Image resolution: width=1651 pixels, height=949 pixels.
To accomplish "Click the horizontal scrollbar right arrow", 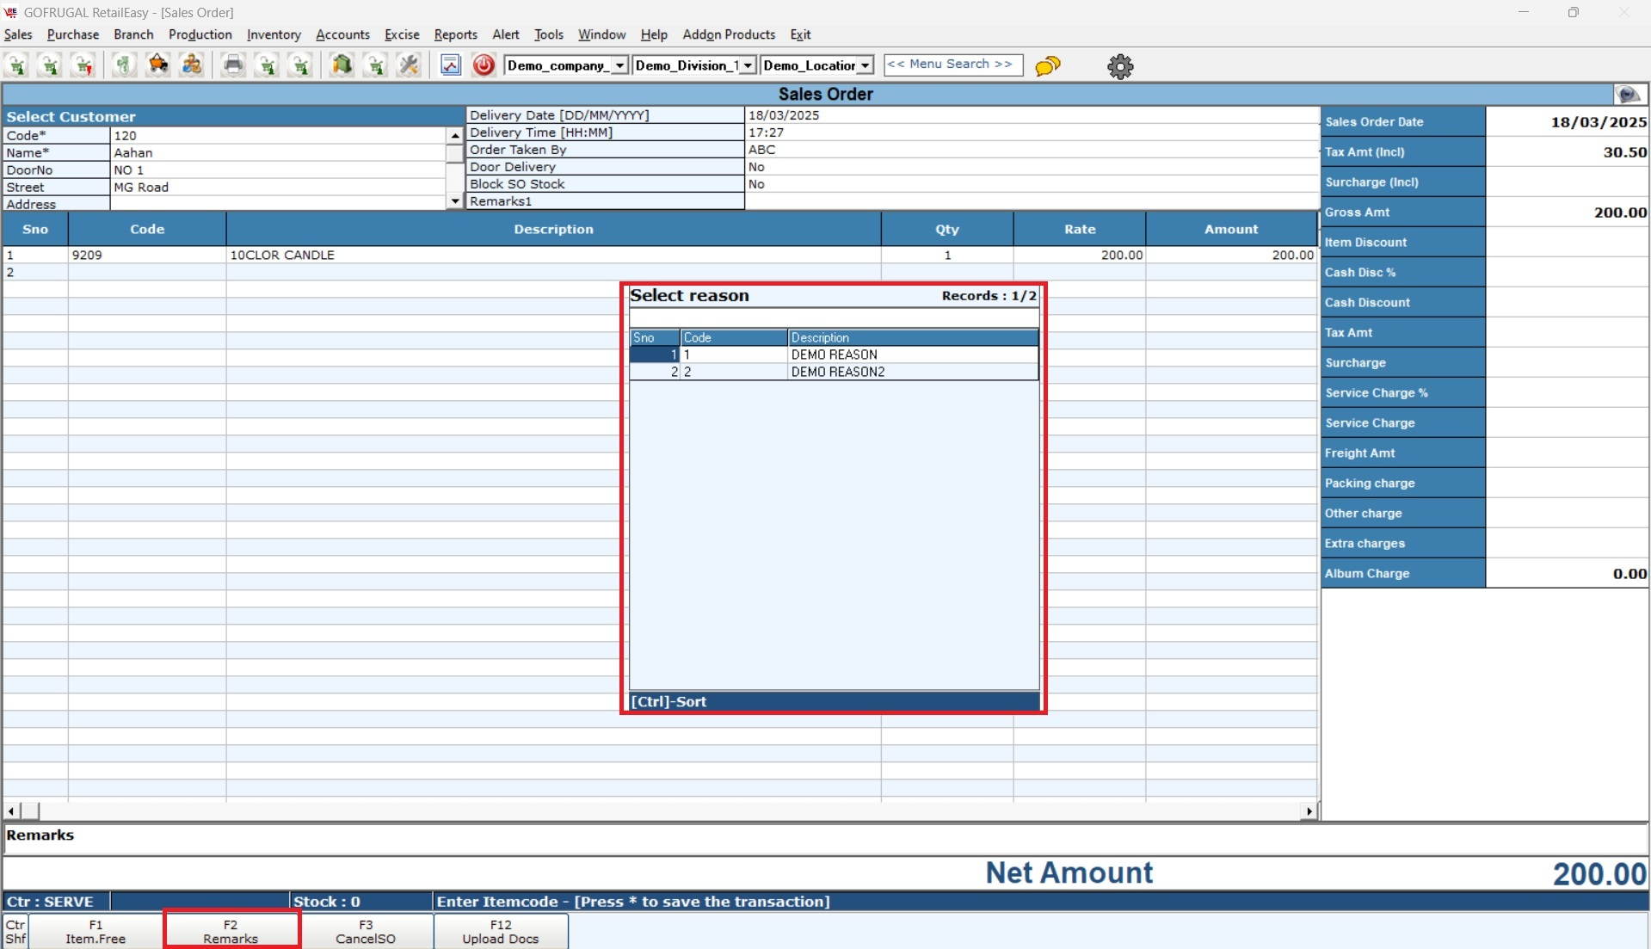I will click(x=1309, y=811).
